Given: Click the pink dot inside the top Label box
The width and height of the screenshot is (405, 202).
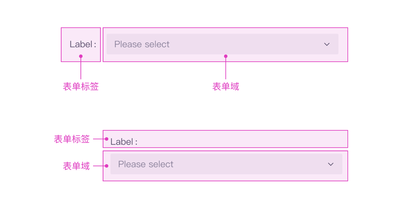Looking at the screenshot, I should click(81, 56).
